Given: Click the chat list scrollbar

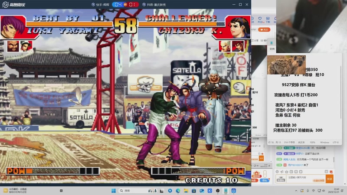Looking at the screenshot, I should (x=334, y=159).
